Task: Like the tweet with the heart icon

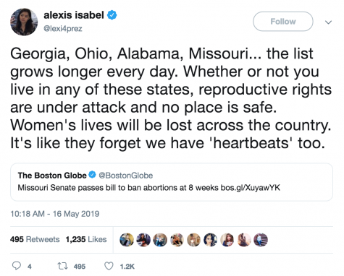Action: tap(109, 266)
